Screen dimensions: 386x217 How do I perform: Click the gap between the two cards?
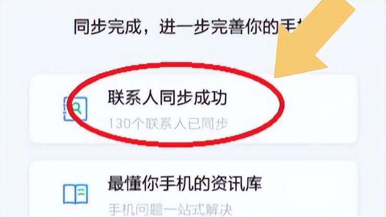[193, 152]
